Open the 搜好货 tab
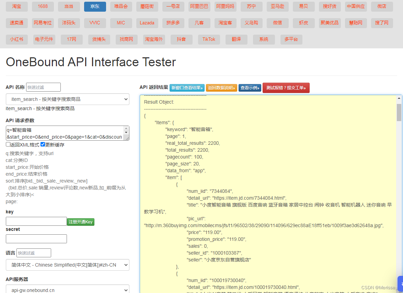Viewport: 403px width, 293px height. click(330, 7)
